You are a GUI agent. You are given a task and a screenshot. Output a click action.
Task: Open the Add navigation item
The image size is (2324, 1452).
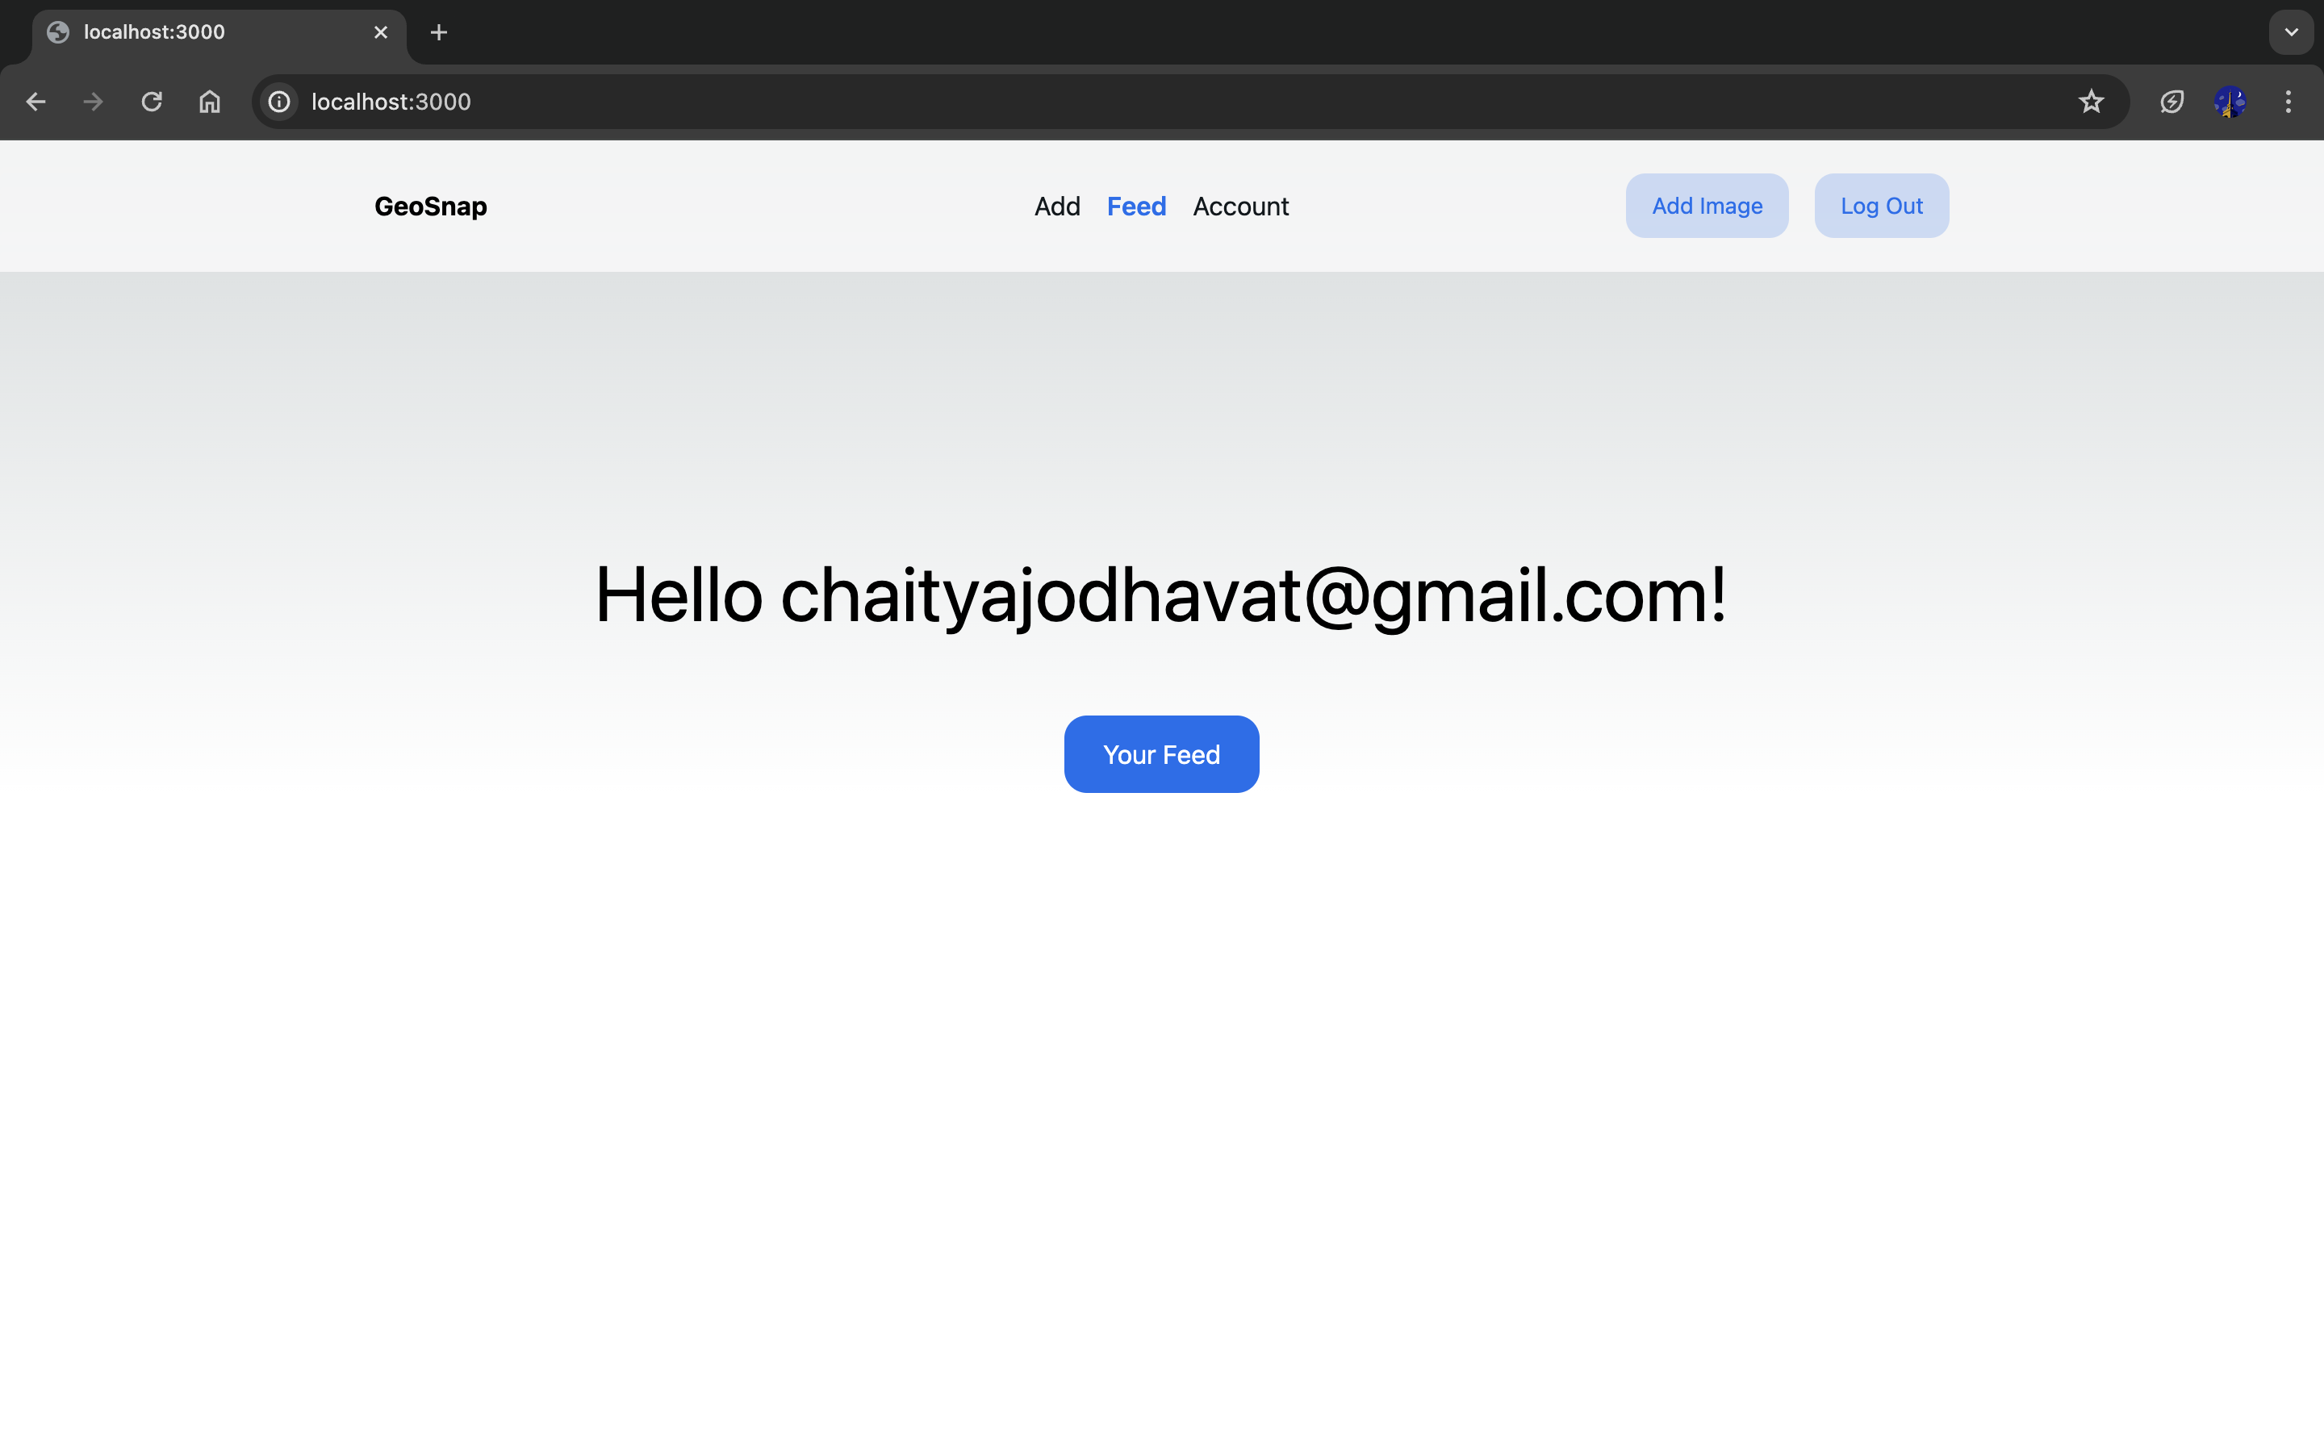tap(1057, 207)
